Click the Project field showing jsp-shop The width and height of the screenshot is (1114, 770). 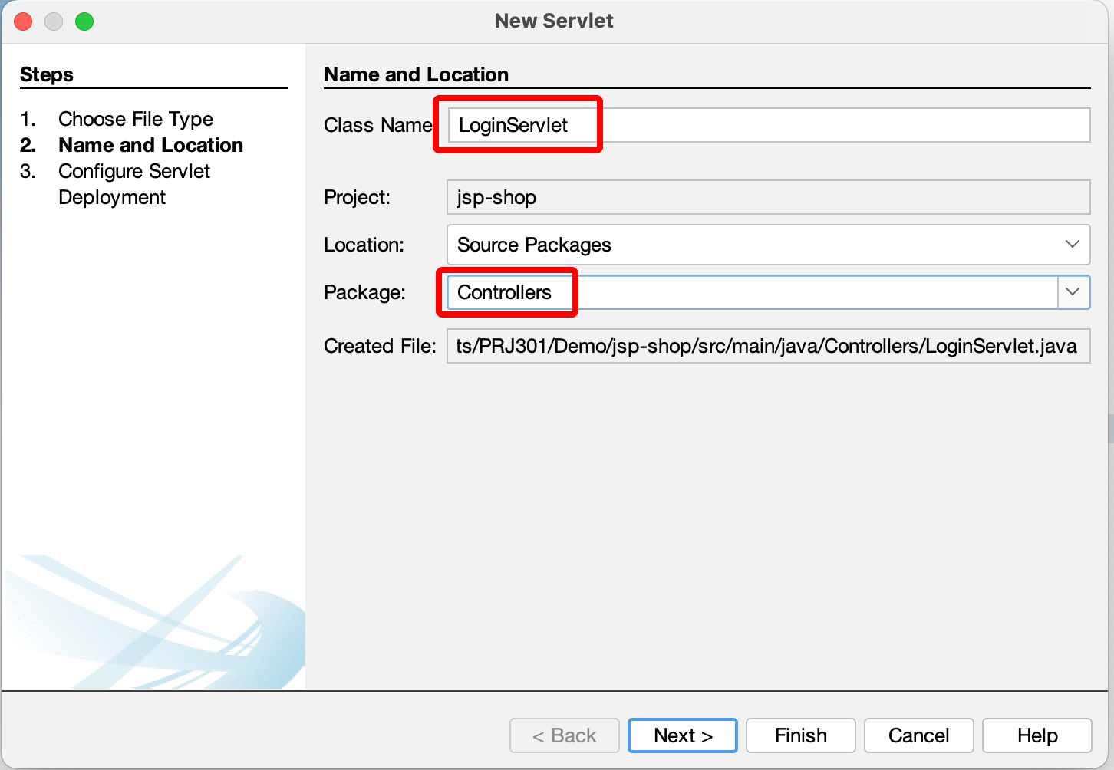click(768, 197)
